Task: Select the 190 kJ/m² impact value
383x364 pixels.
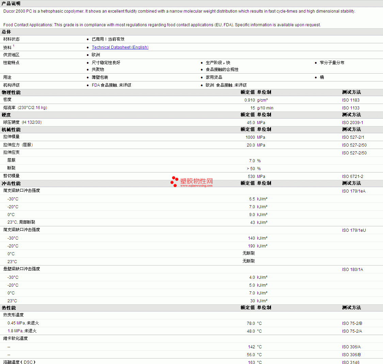Action: point(257,246)
